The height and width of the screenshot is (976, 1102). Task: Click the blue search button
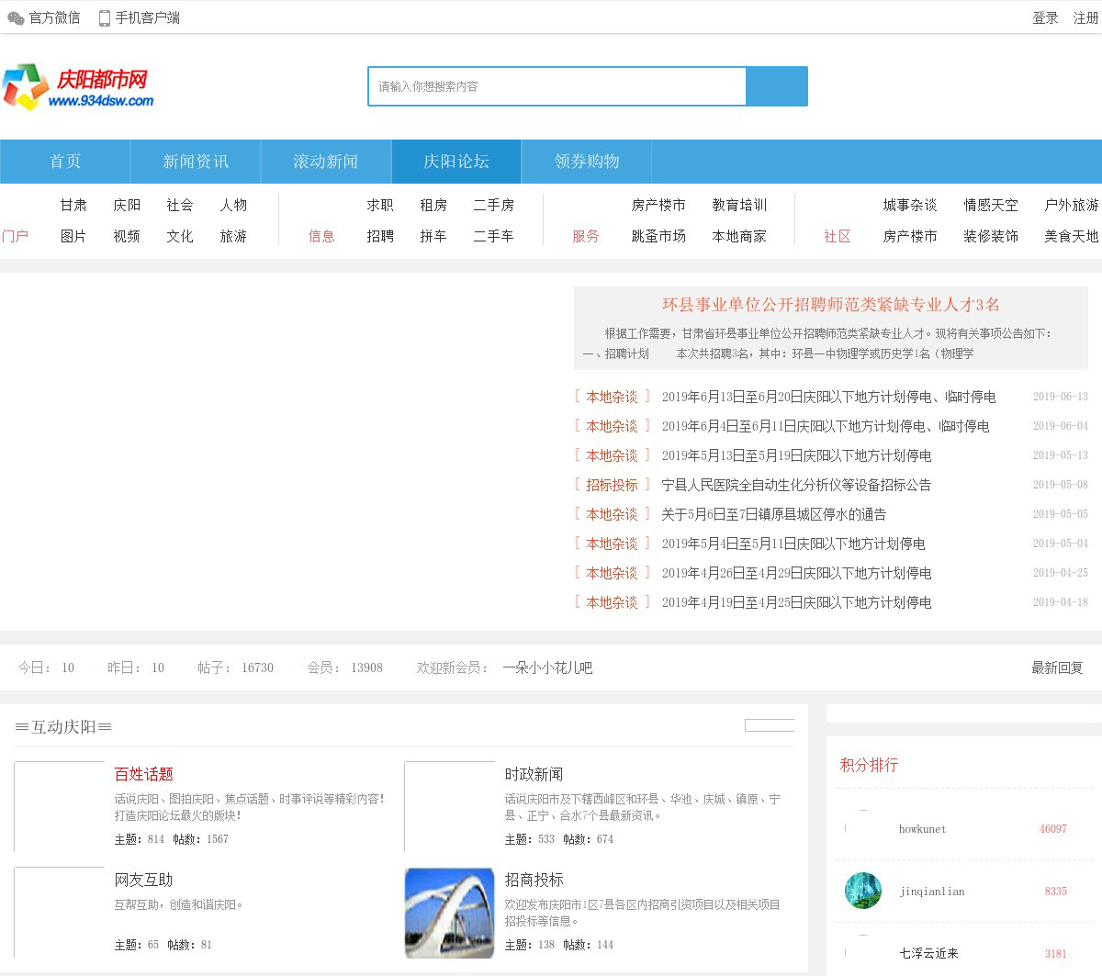[776, 86]
